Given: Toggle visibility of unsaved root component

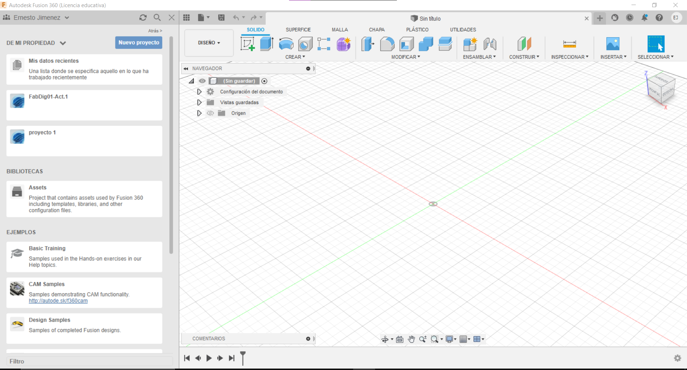Looking at the screenshot, I should [202, 81].
